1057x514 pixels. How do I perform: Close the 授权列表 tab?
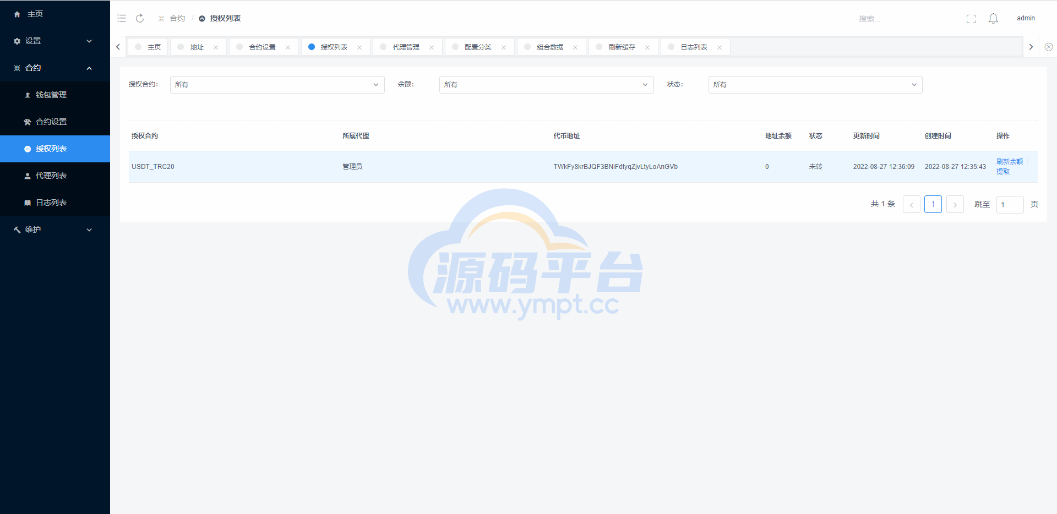tap(359, 47)
